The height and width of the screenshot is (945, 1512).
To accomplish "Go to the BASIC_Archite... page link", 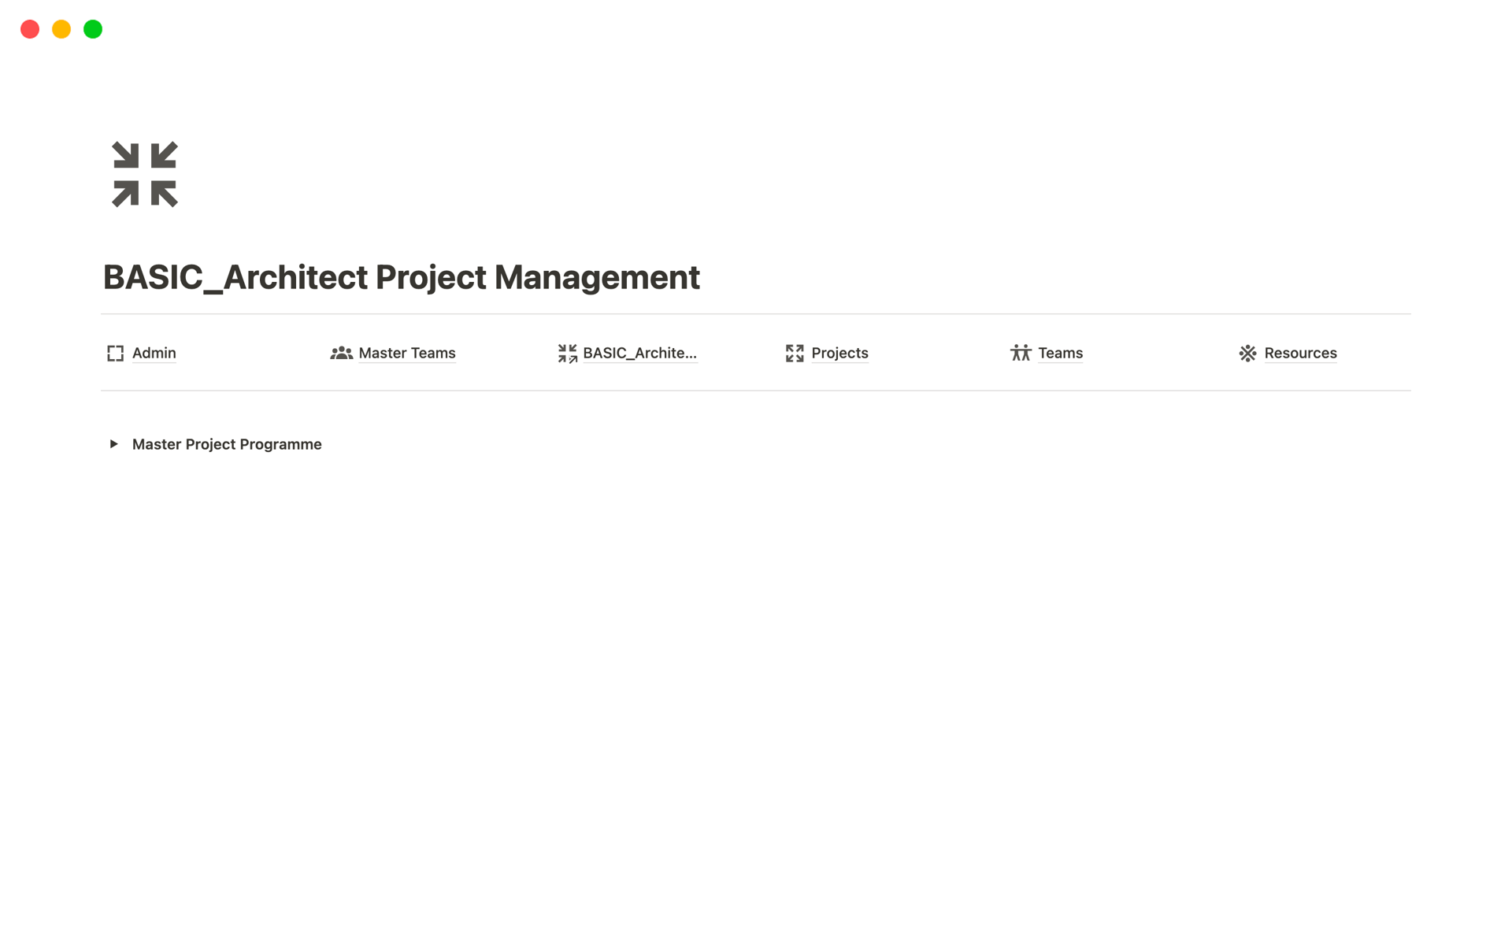I will pyautogui.click(x=639, y=354).
